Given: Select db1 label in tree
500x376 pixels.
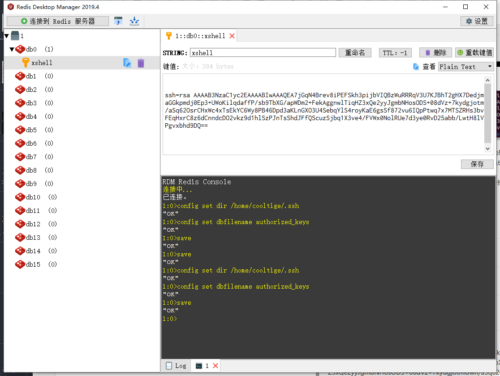Looking at the screenshot, I should (31, 76).
